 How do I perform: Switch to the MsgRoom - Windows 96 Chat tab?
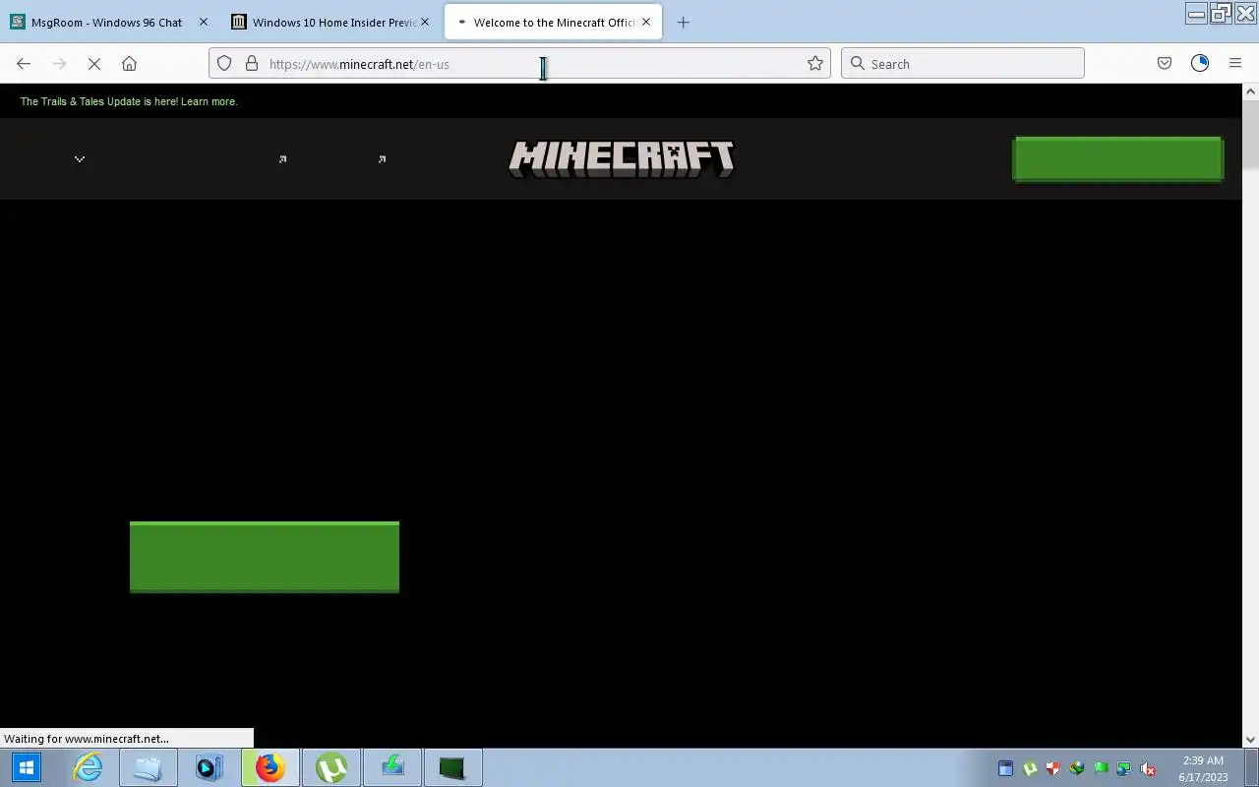pos(106,23)
